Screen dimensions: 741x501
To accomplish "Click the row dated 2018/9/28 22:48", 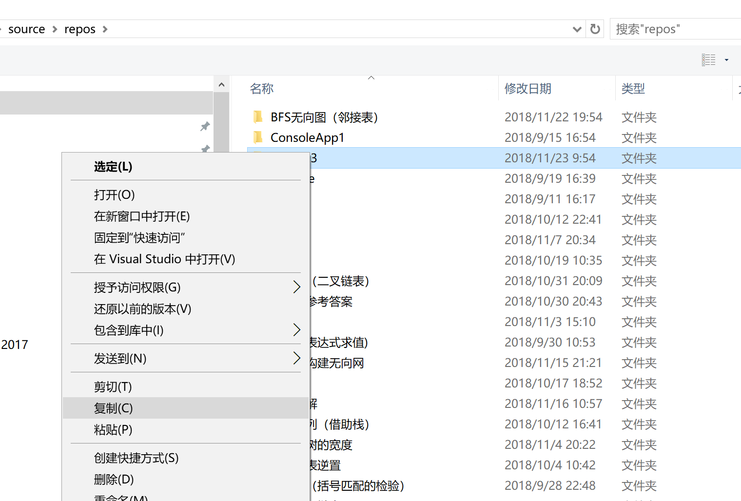I will (x=525, y=486).
